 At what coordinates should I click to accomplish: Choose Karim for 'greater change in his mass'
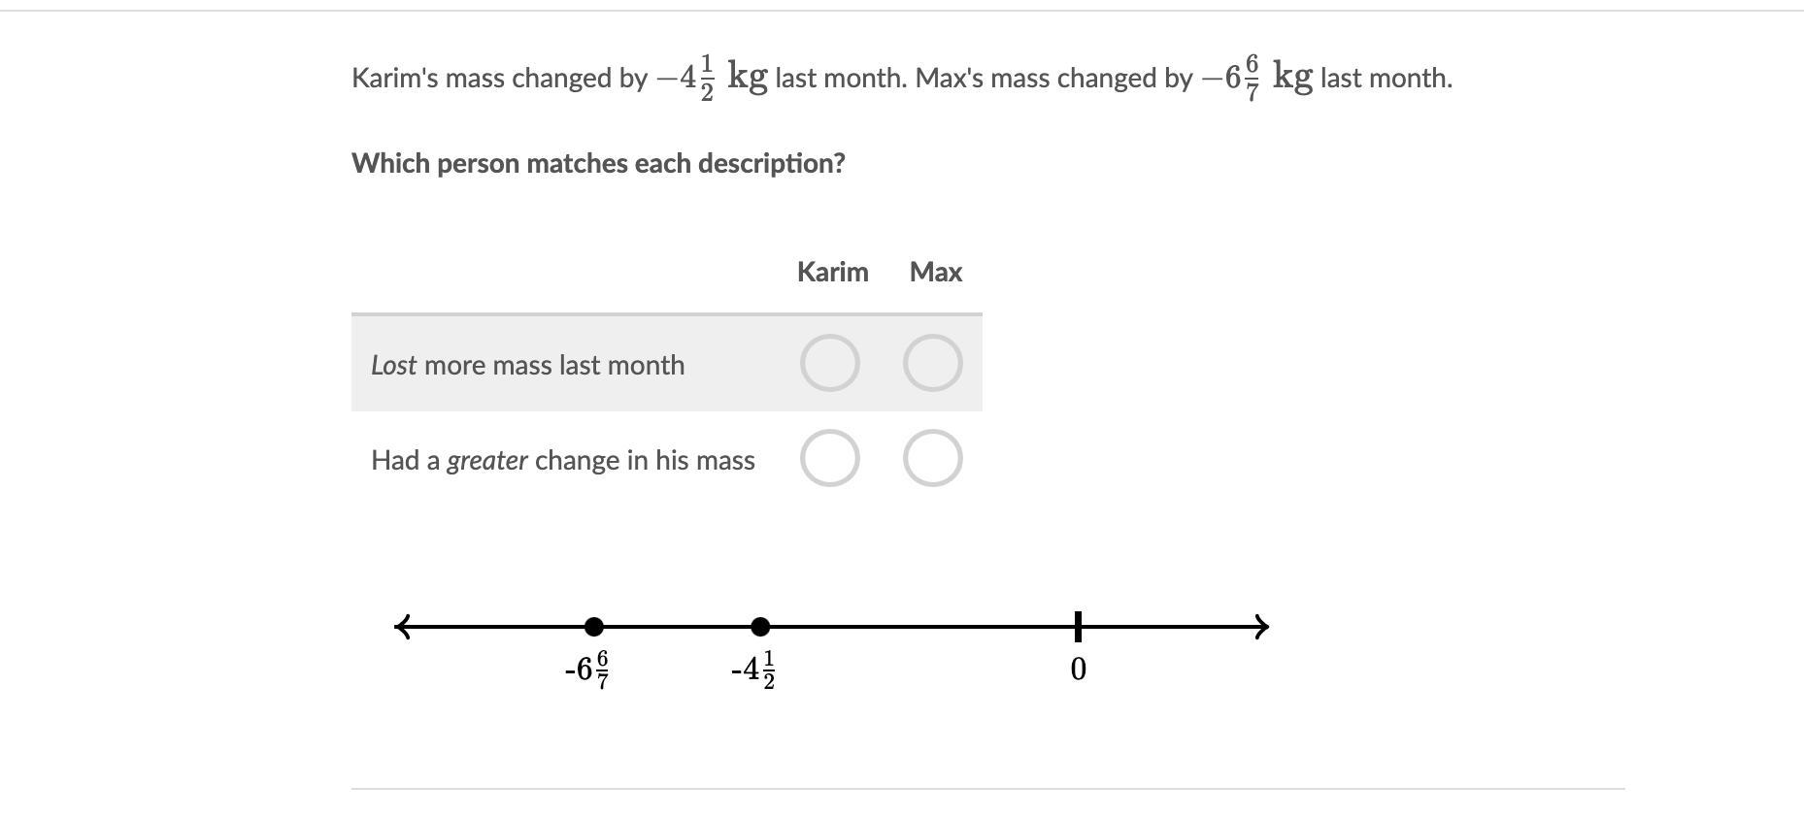pos(829,458)
